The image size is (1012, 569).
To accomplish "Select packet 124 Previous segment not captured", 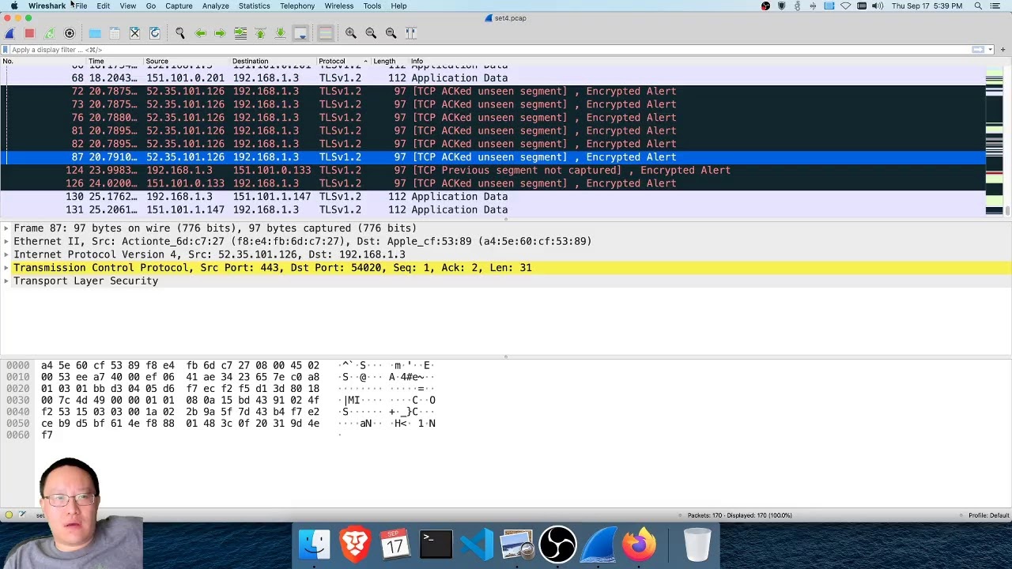I will pos(493,171).
